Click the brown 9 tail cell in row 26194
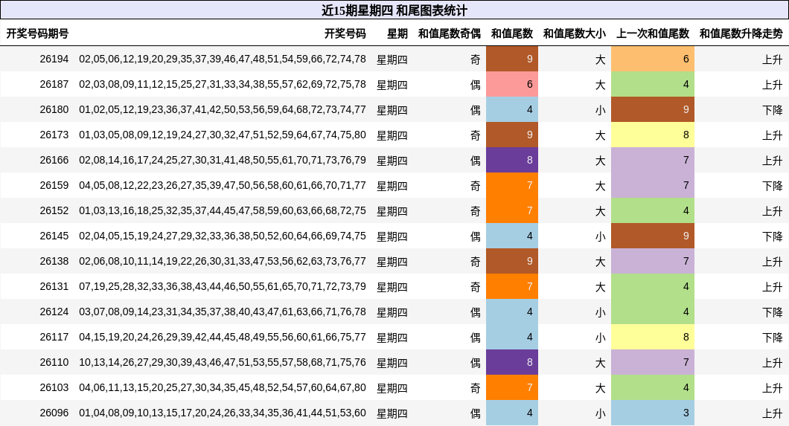Viewport: 789px width, 426px height. pyautogui.click(x=512, y=59)
